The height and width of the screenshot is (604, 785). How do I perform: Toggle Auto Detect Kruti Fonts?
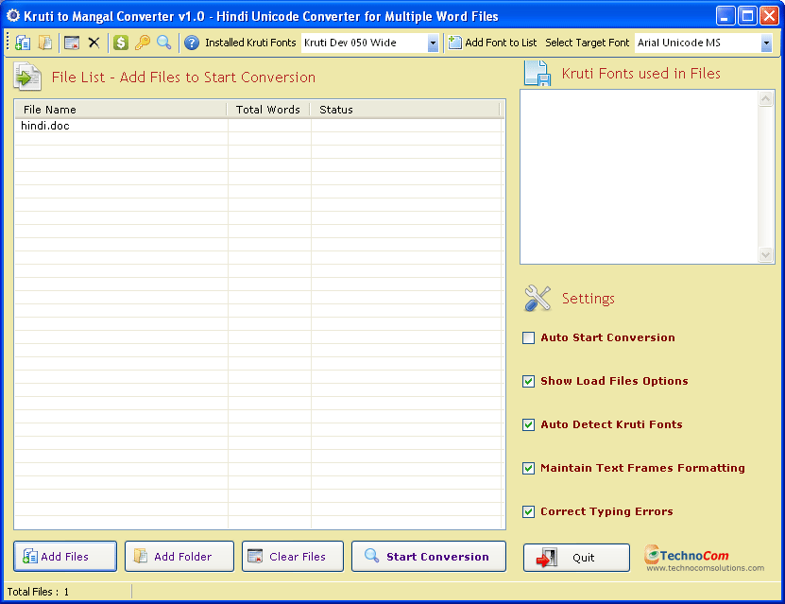point(528,425)
